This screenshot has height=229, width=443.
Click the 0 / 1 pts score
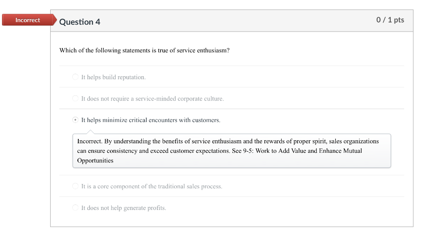[390, 20]
